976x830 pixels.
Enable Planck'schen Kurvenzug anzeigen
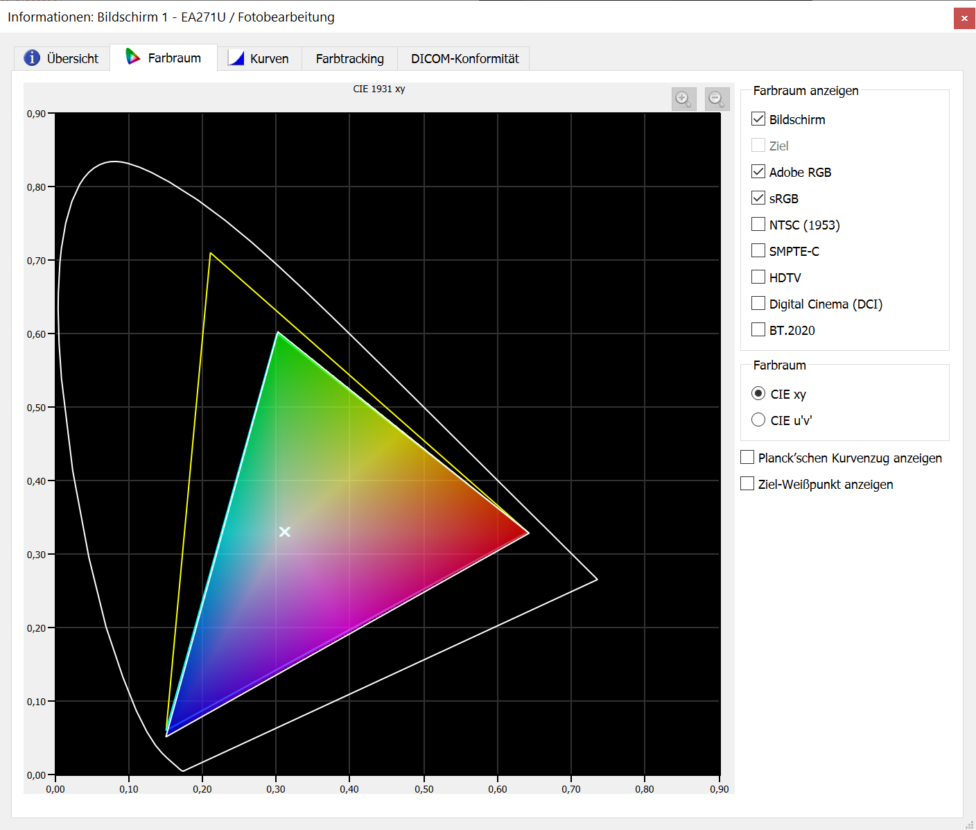(x=747, y=458)
